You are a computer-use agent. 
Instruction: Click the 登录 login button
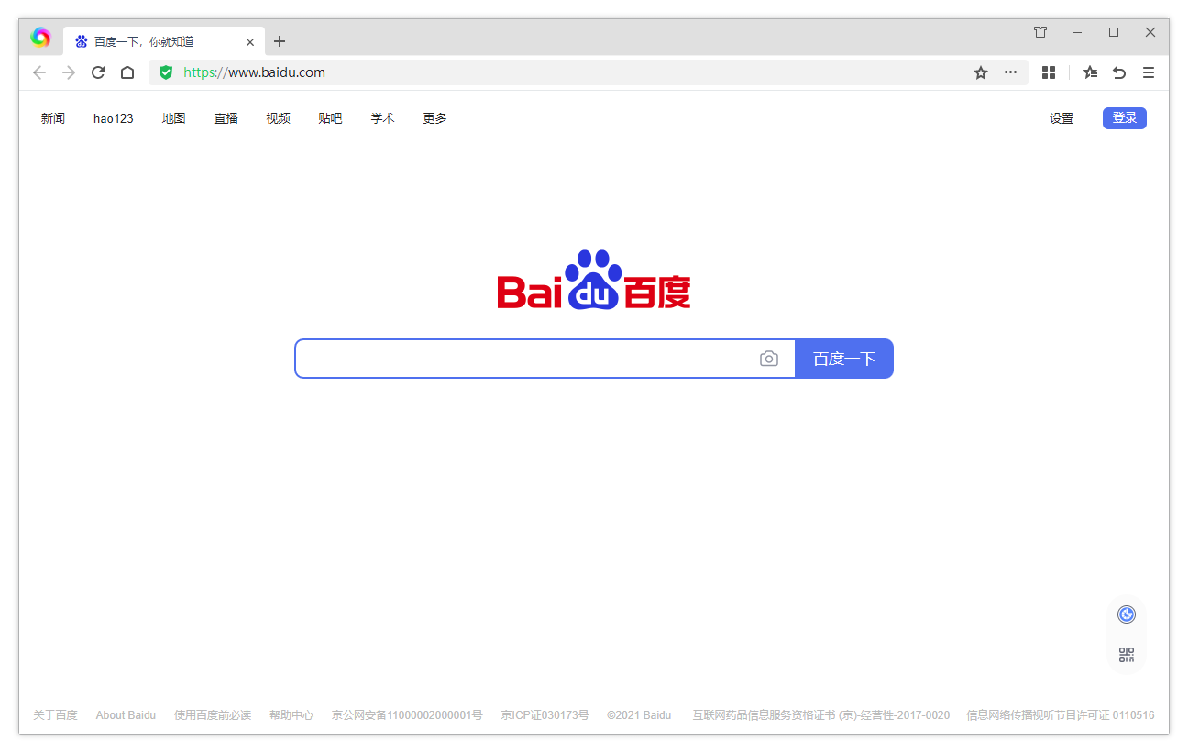click(x=1125, y=117)
